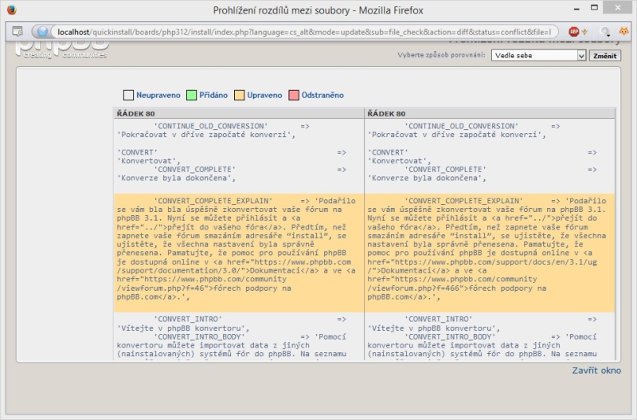The width and height of the screenshot is (637, 420).
Task: Click the white Neupraveno color box
Action: (x=128, y=95)
